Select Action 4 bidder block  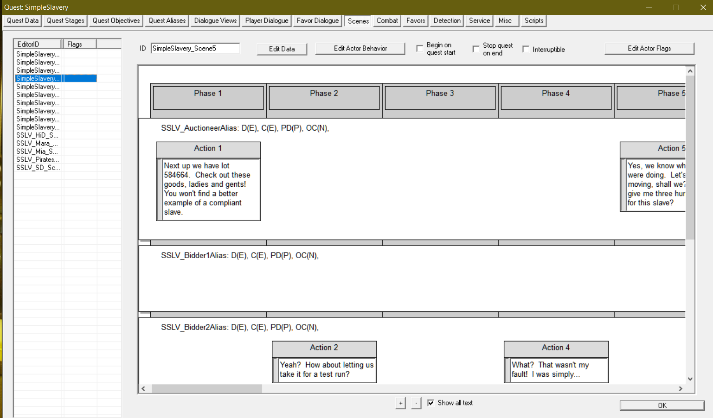[x=556, y=362]
